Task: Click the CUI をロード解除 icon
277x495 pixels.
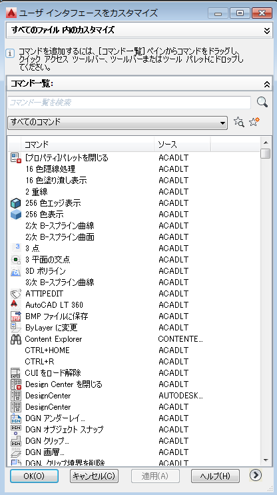Action: pos(15,373)
